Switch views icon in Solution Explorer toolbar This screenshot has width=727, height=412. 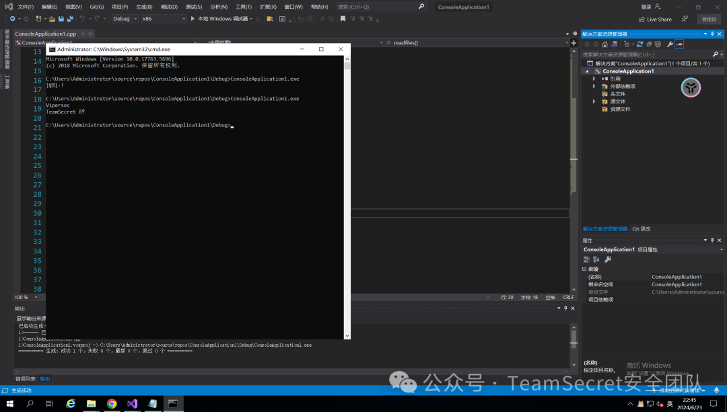[x=614, y=44]
